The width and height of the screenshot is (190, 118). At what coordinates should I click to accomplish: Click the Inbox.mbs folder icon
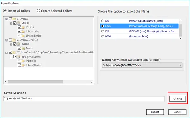click(x=23, y=31)
